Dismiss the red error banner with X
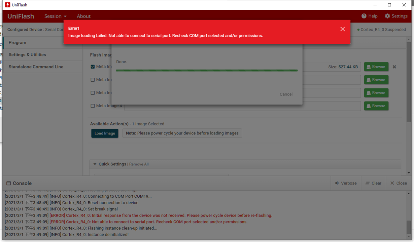 pos(343,29)
